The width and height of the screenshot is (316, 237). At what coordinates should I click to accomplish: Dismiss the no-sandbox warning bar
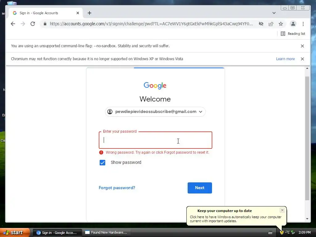click(302, 46)
